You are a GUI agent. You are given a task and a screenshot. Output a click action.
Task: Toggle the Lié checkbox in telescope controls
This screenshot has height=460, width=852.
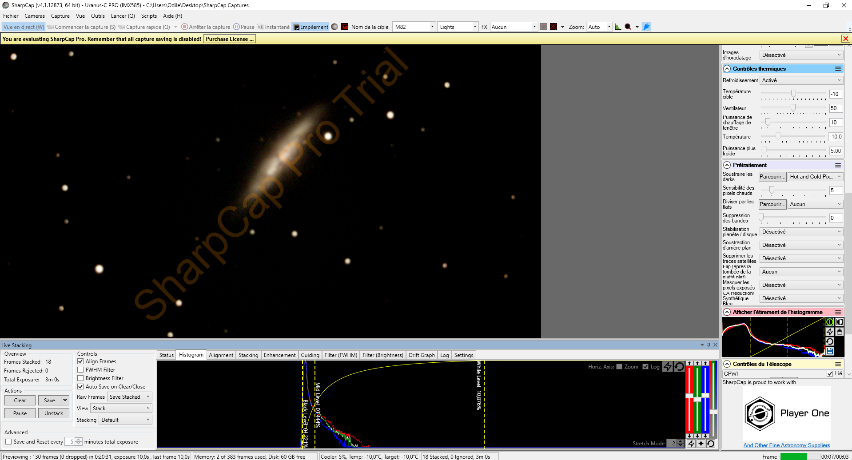click(x=830, y=374)
